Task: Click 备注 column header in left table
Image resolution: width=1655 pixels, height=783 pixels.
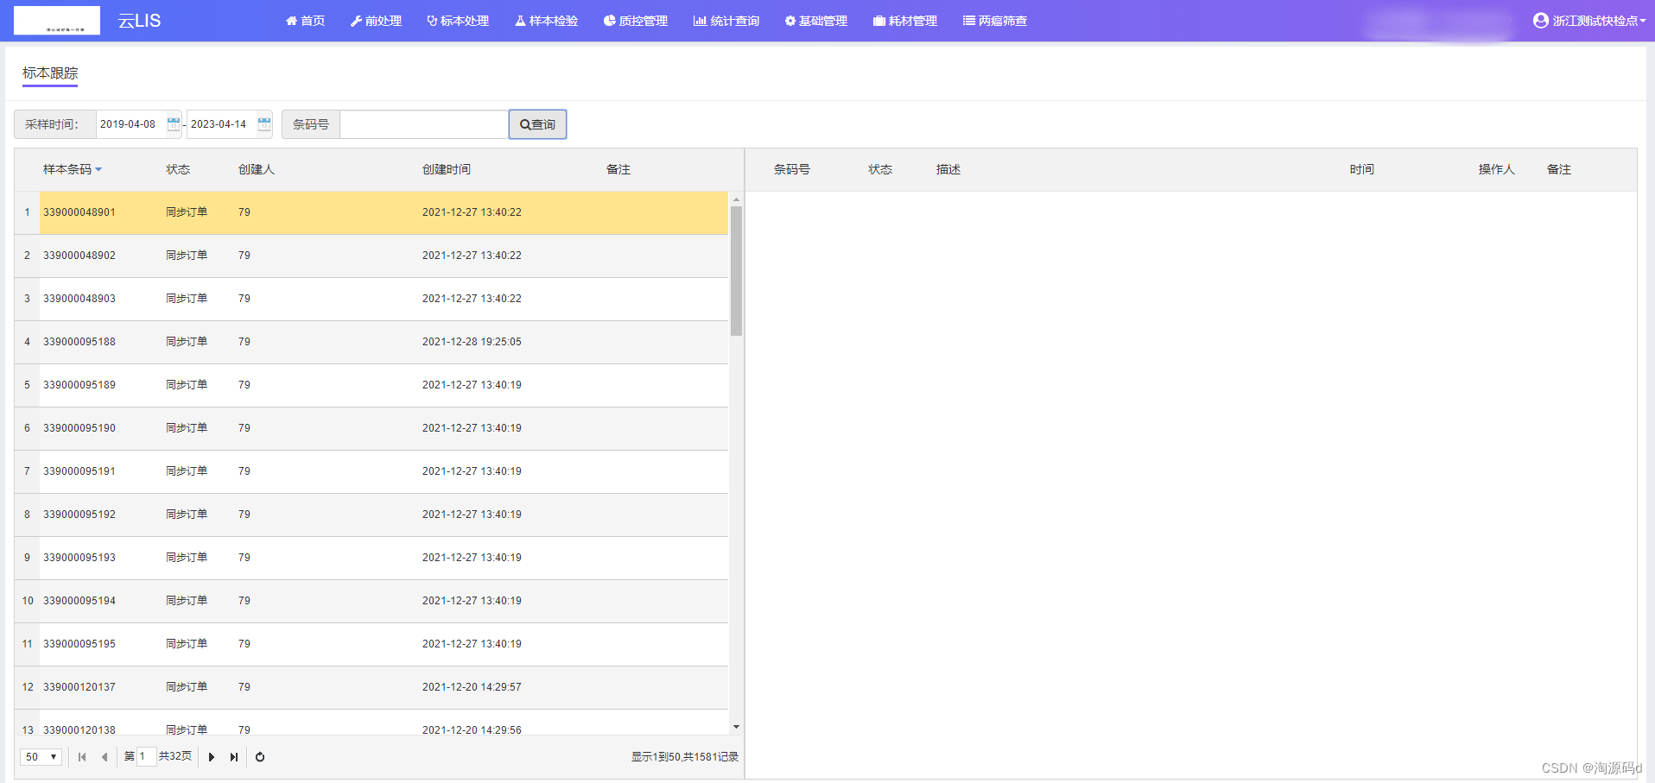Action: pos(618,169)
